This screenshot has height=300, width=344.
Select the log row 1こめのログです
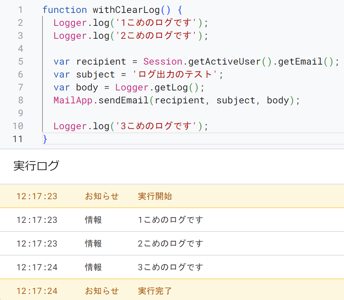170,220
